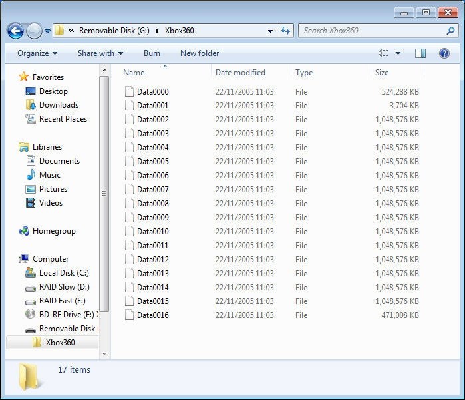Click the navigation pane vertical scrollbar
Image resolution: width=465 pixels, height=400 pixels.
pyautogui.click(x=104, y=193)
